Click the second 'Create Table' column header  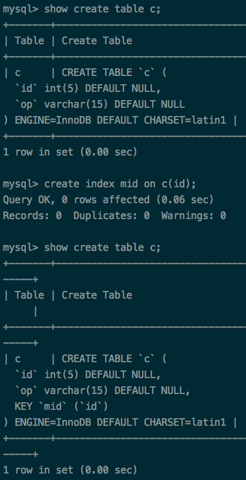[x=97, y=295]
